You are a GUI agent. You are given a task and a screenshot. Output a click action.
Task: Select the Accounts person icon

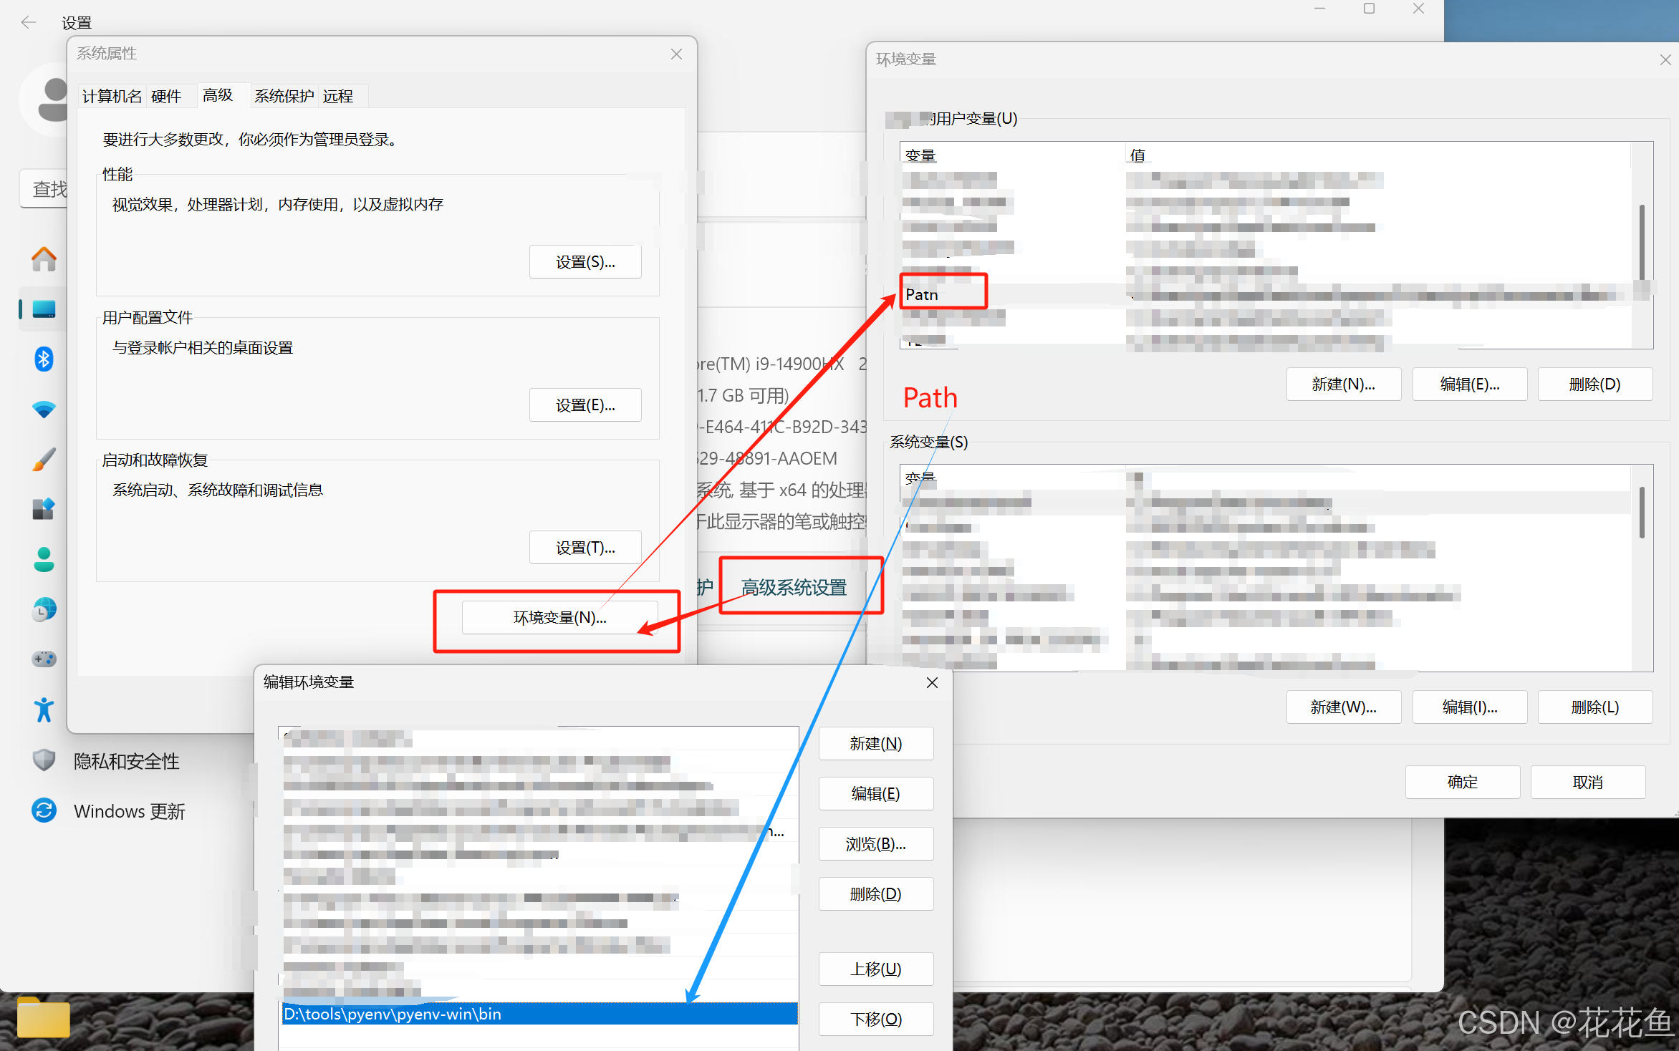click(44, 559)
